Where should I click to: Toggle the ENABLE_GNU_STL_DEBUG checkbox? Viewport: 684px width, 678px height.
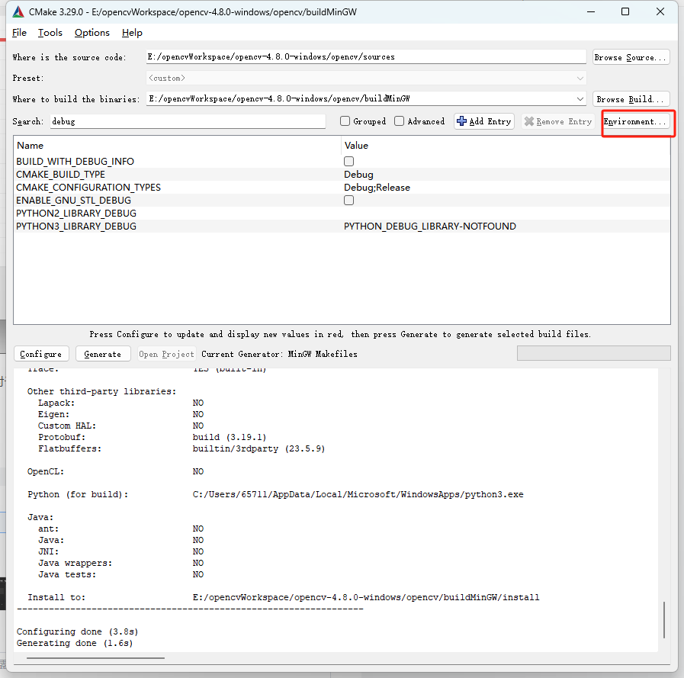(x=348, y=201)
